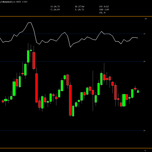152x152 pixels.
Task: Select the OH: 1.08 reading
Action: tap(104, 10)
